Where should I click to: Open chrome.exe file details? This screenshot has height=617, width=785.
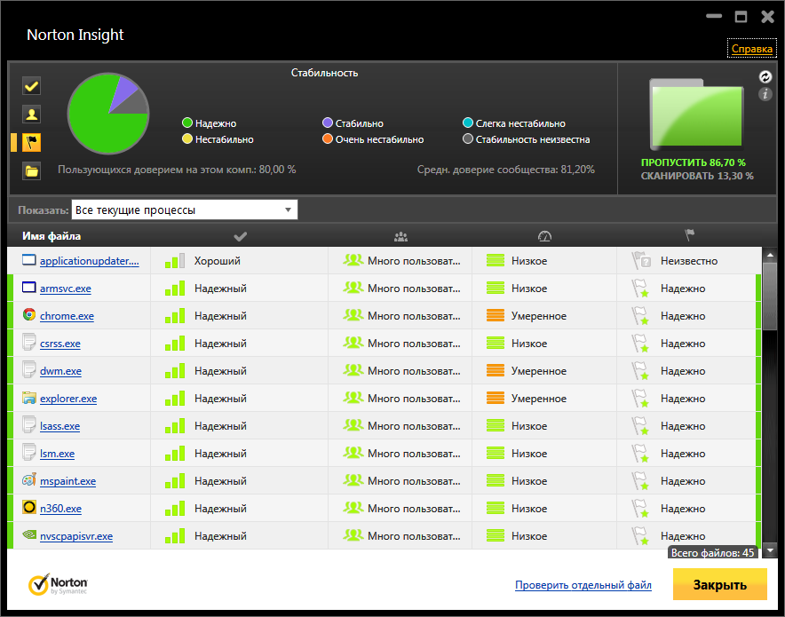(67, 316)
